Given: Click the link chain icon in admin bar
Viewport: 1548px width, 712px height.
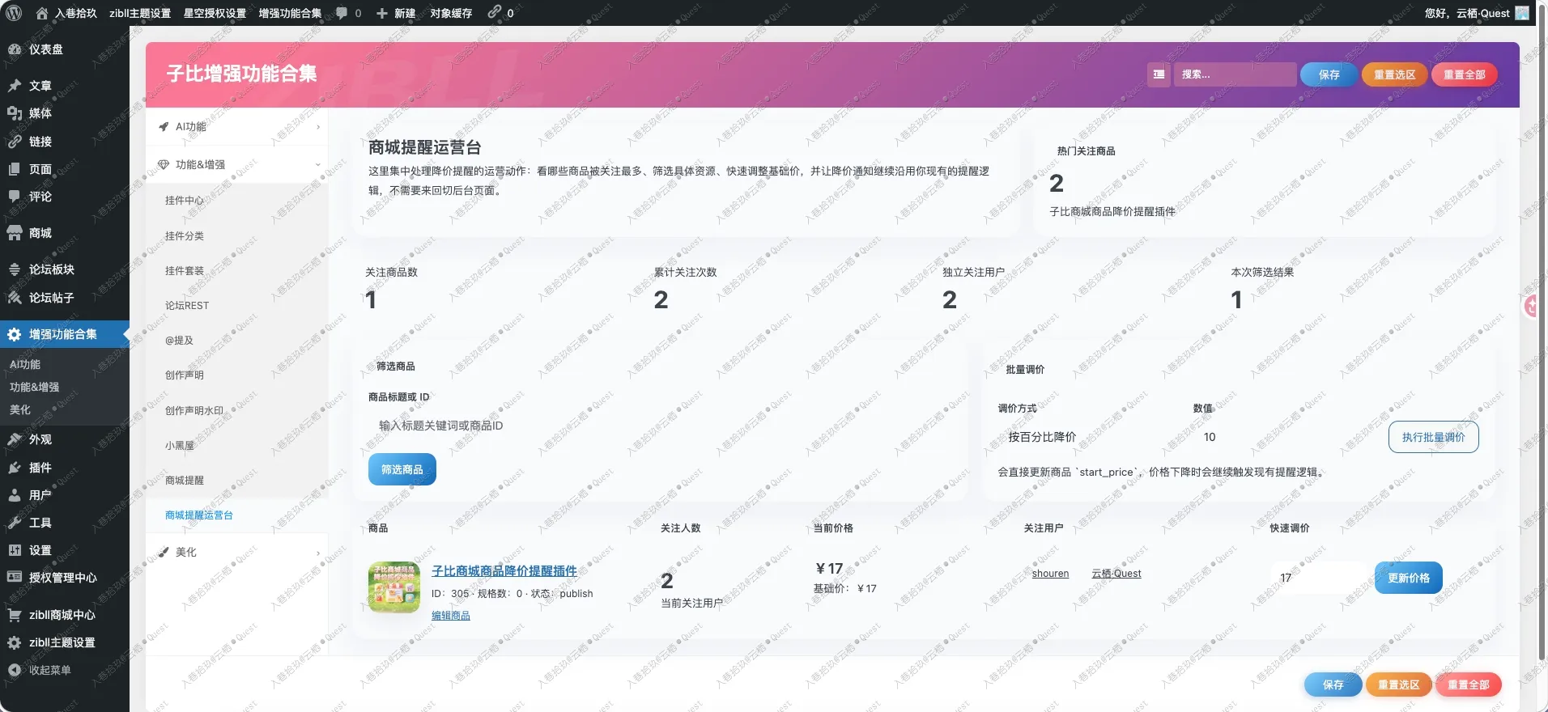Looking at the screenshot, I should [494, 12].
